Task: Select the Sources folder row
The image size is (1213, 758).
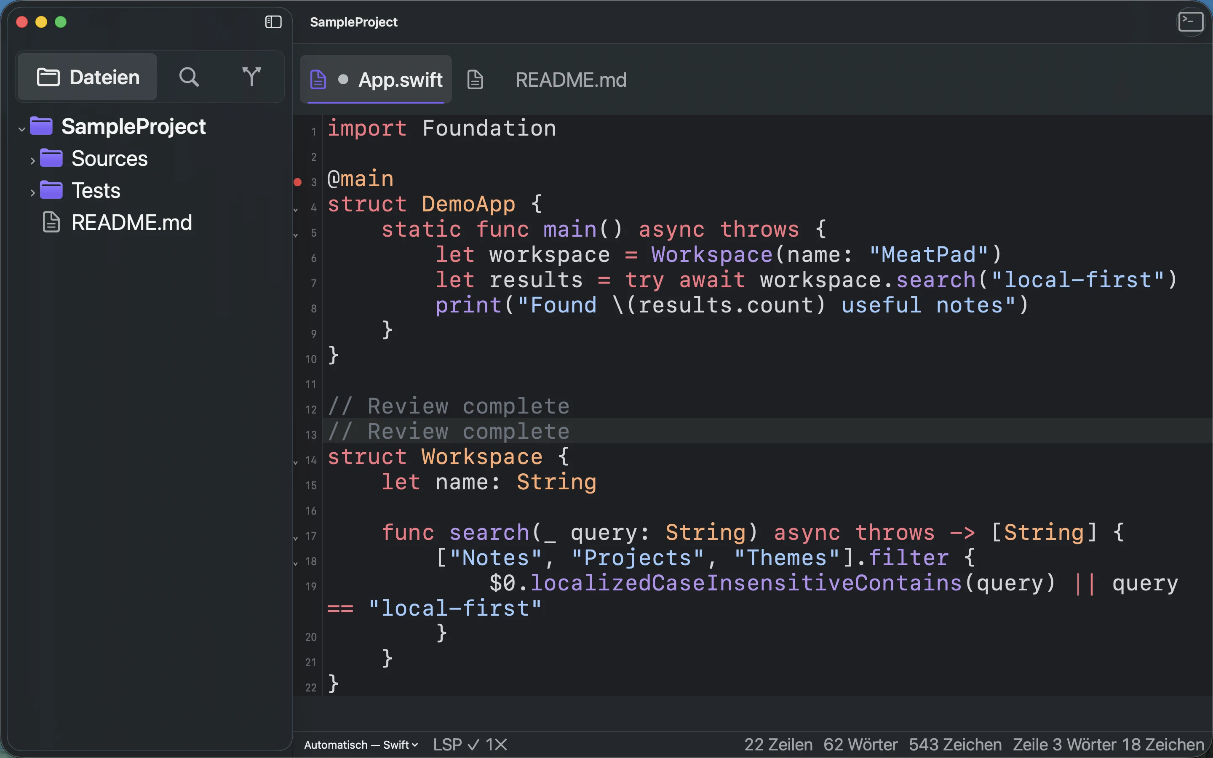Action: [150, 158]
